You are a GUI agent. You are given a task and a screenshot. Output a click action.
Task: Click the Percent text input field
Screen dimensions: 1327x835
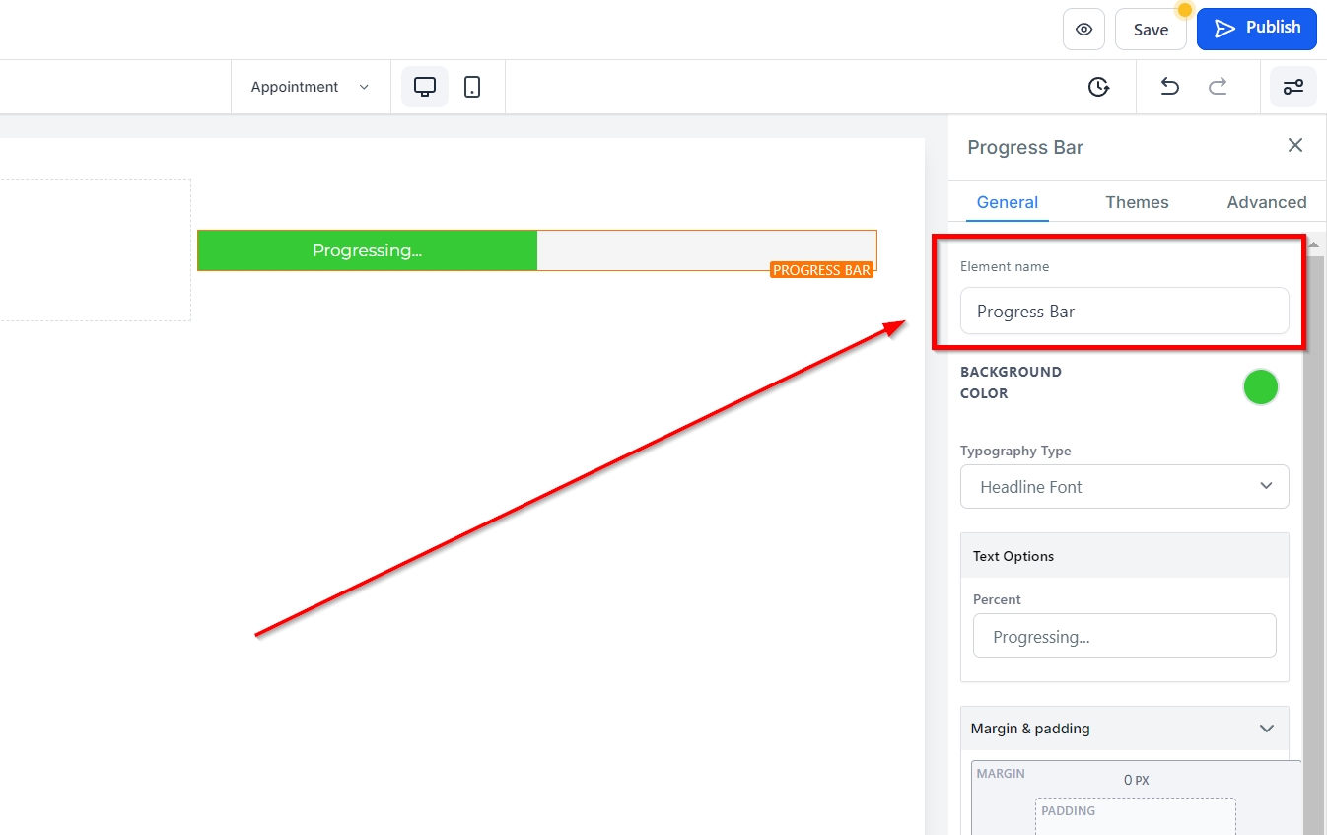coord(1124,637)
